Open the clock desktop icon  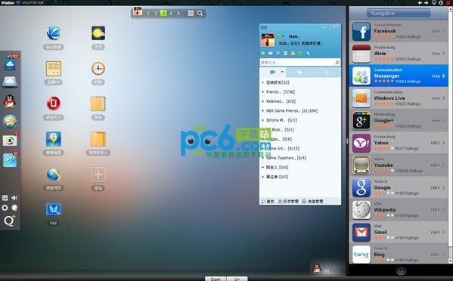coord(98,69)
